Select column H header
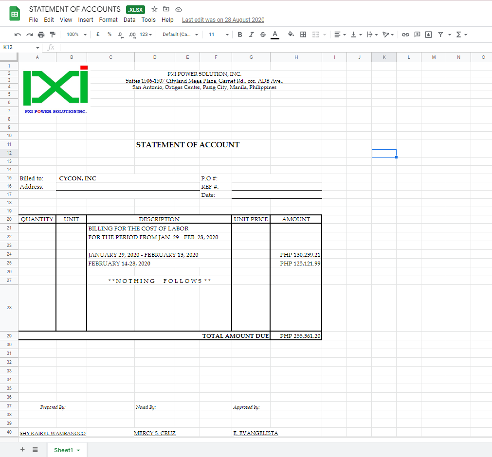Screen dimensions: 492x457 [x=296, y=57]
